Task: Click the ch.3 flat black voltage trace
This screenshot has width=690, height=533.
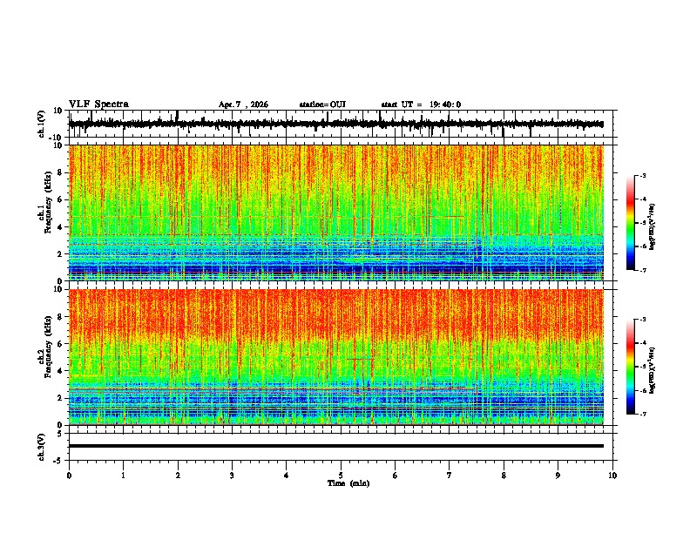Action: [x=336, y=446]
